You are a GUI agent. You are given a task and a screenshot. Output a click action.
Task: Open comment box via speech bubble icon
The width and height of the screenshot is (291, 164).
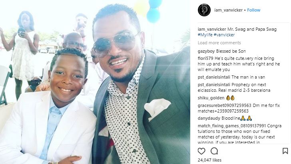click(214, 151)
